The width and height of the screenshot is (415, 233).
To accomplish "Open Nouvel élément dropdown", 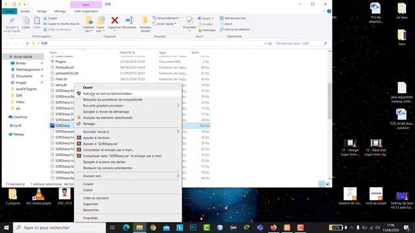I will coord(166,18).
